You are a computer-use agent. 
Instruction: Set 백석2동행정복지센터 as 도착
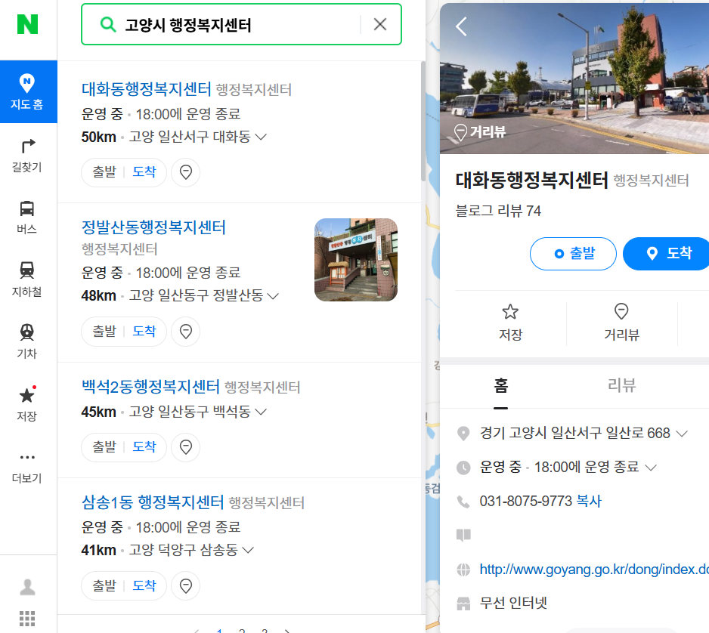[144, 447]
